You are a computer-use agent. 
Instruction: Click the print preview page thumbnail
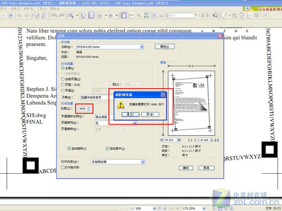[x=191, y=103]
